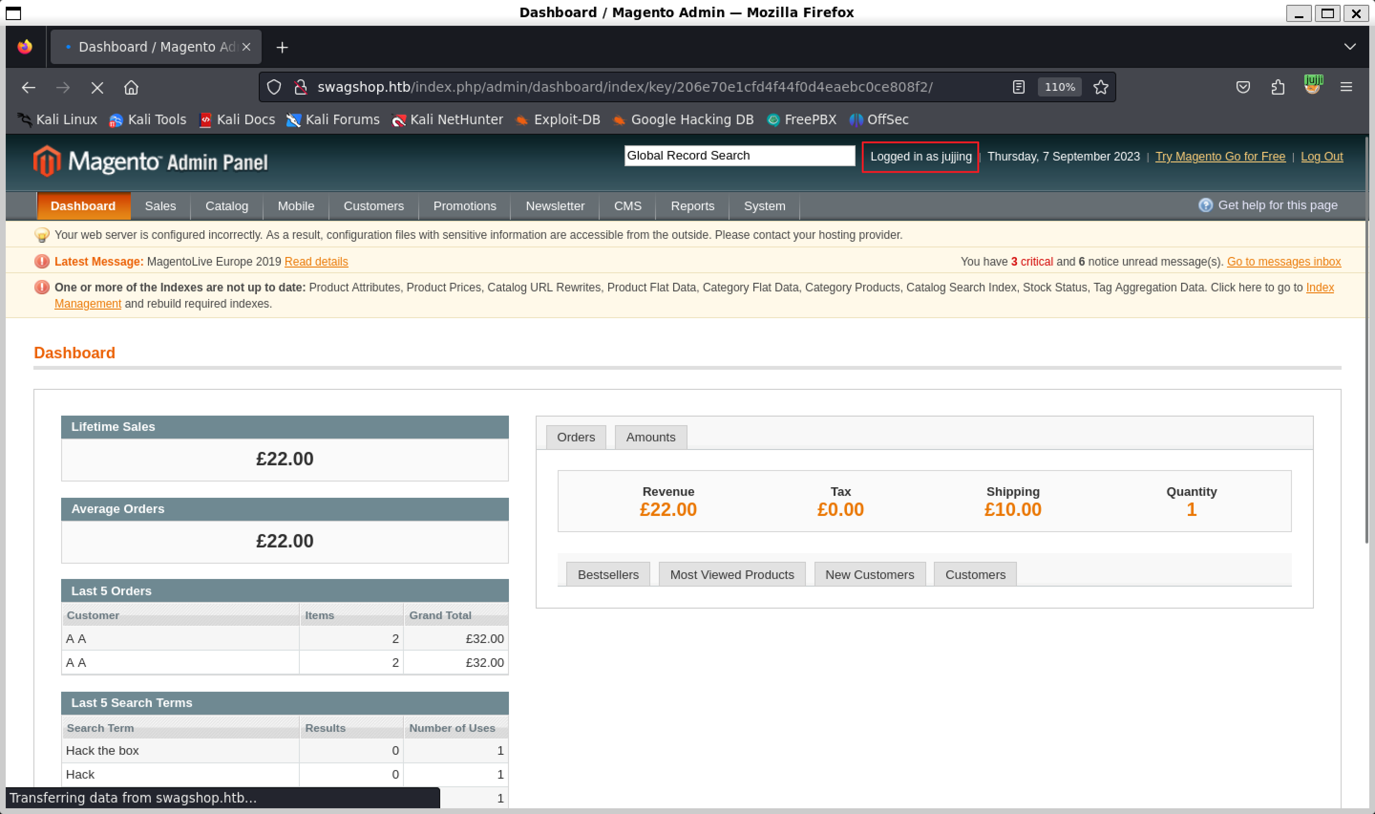Switch to the Amounts tab
Screen dimensions: 1375x814
coord(651,437)
